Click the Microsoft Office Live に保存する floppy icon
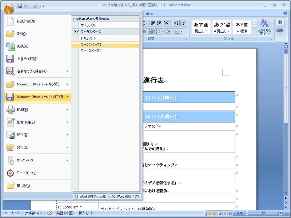Screen dimensions: 291x218 10,97
